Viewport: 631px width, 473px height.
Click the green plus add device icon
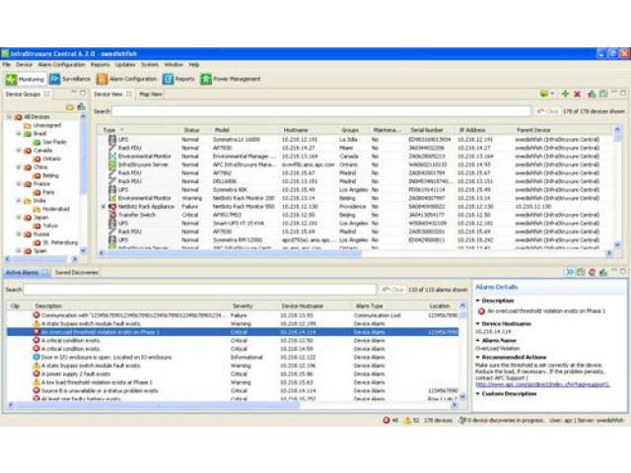pos(565,94)
